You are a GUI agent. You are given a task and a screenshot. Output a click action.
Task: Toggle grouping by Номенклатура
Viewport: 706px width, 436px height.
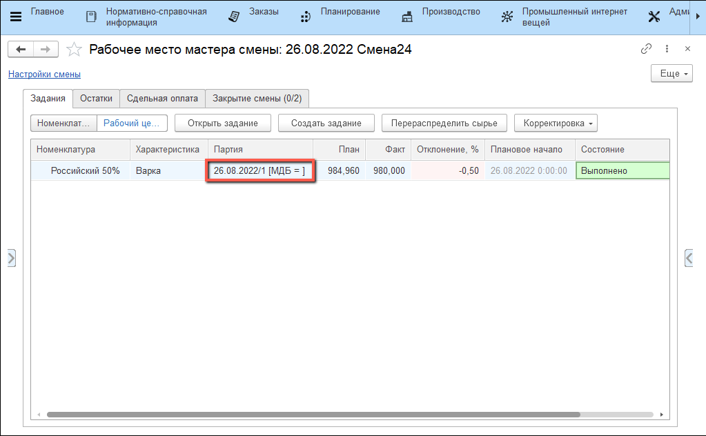(x=63, y=123)
